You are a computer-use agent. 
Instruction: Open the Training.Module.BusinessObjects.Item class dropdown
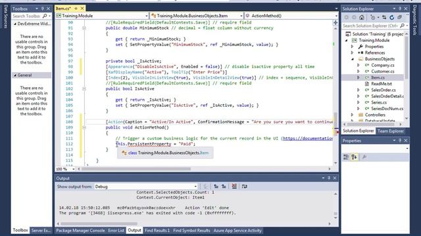[241, 16]
